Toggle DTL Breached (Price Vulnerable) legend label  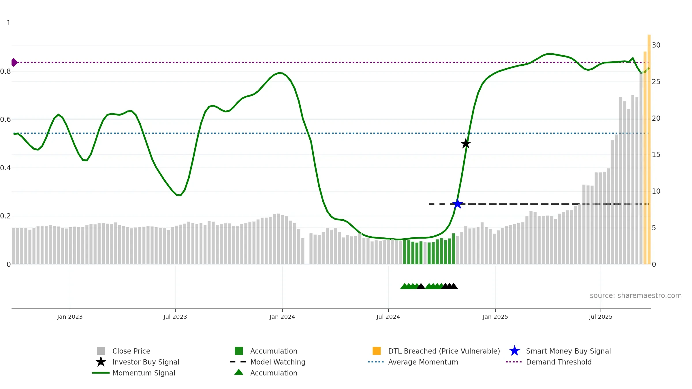click(444, 351)
